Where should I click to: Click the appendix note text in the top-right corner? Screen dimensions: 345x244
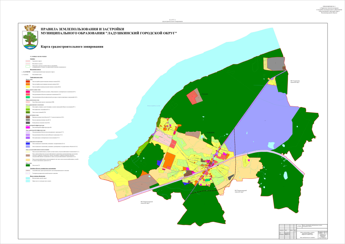(x=329, y=10)
